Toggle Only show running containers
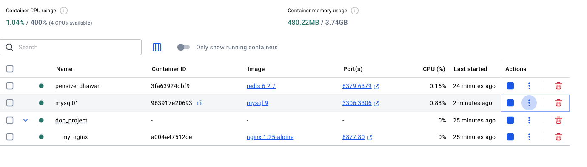 [183, 47]
